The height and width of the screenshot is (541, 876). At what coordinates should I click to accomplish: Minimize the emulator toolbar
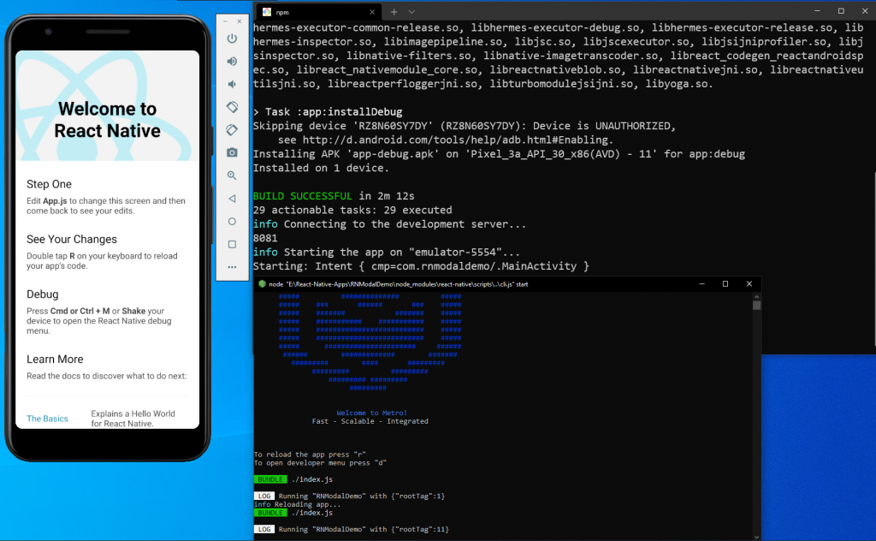pos(225,21)
